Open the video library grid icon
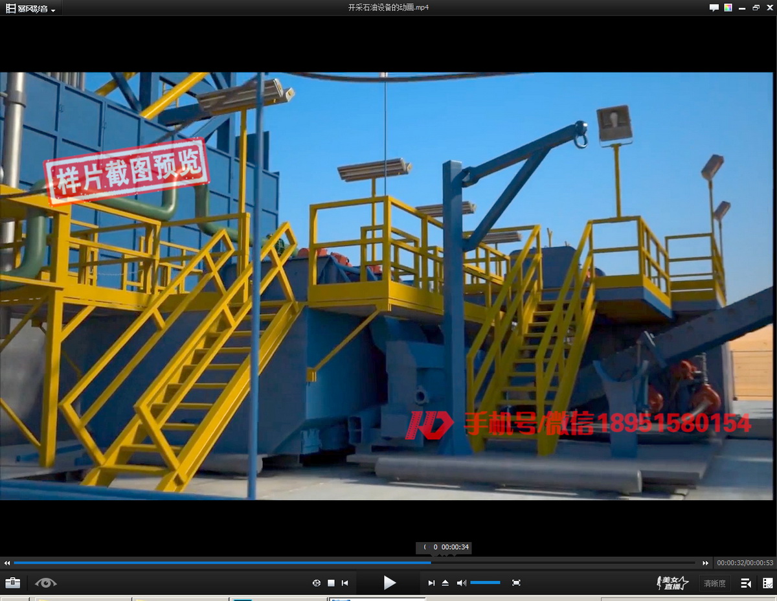This screenshot has height=601, width=777. 767,583
